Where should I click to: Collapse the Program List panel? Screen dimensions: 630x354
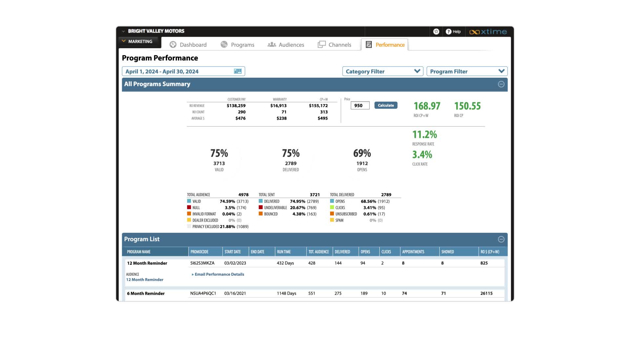click(501, 239)
